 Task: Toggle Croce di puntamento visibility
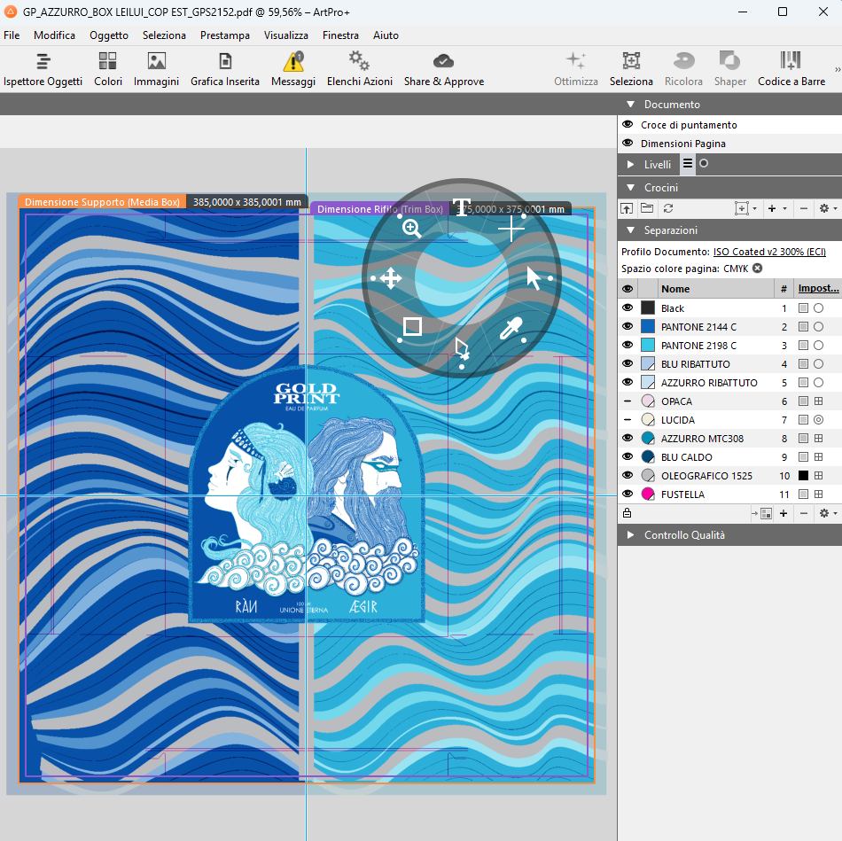(628, 125)
